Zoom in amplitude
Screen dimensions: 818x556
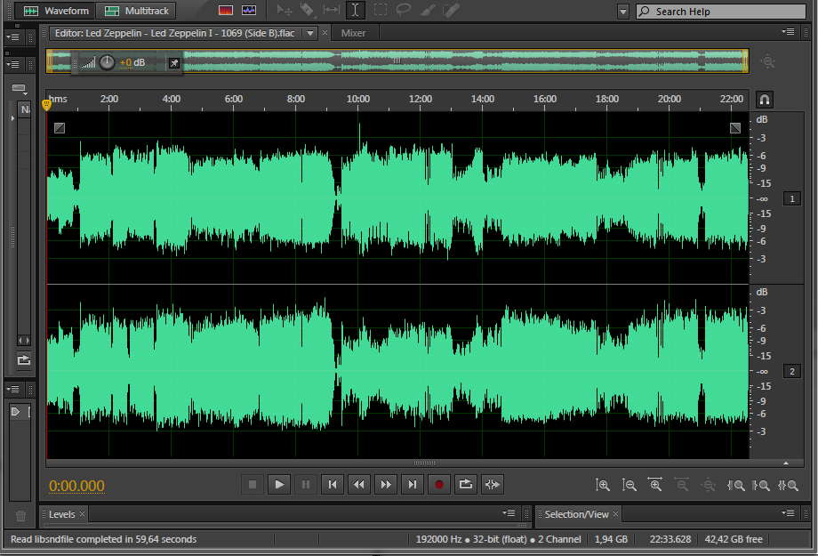(603, 485)
